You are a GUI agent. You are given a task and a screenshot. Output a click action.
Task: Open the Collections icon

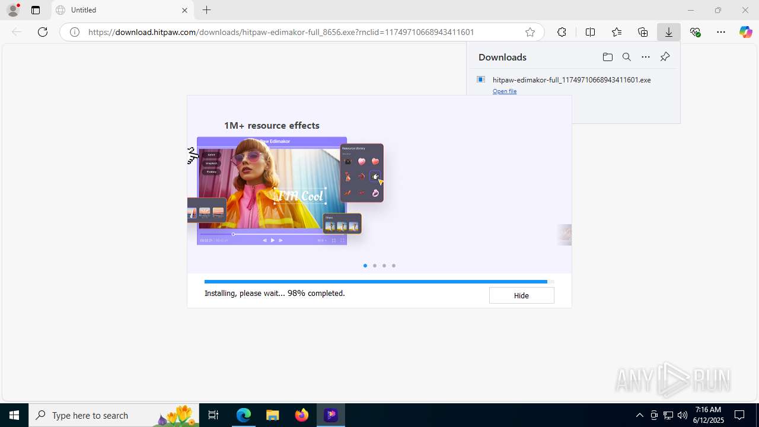tap(643, 32)
